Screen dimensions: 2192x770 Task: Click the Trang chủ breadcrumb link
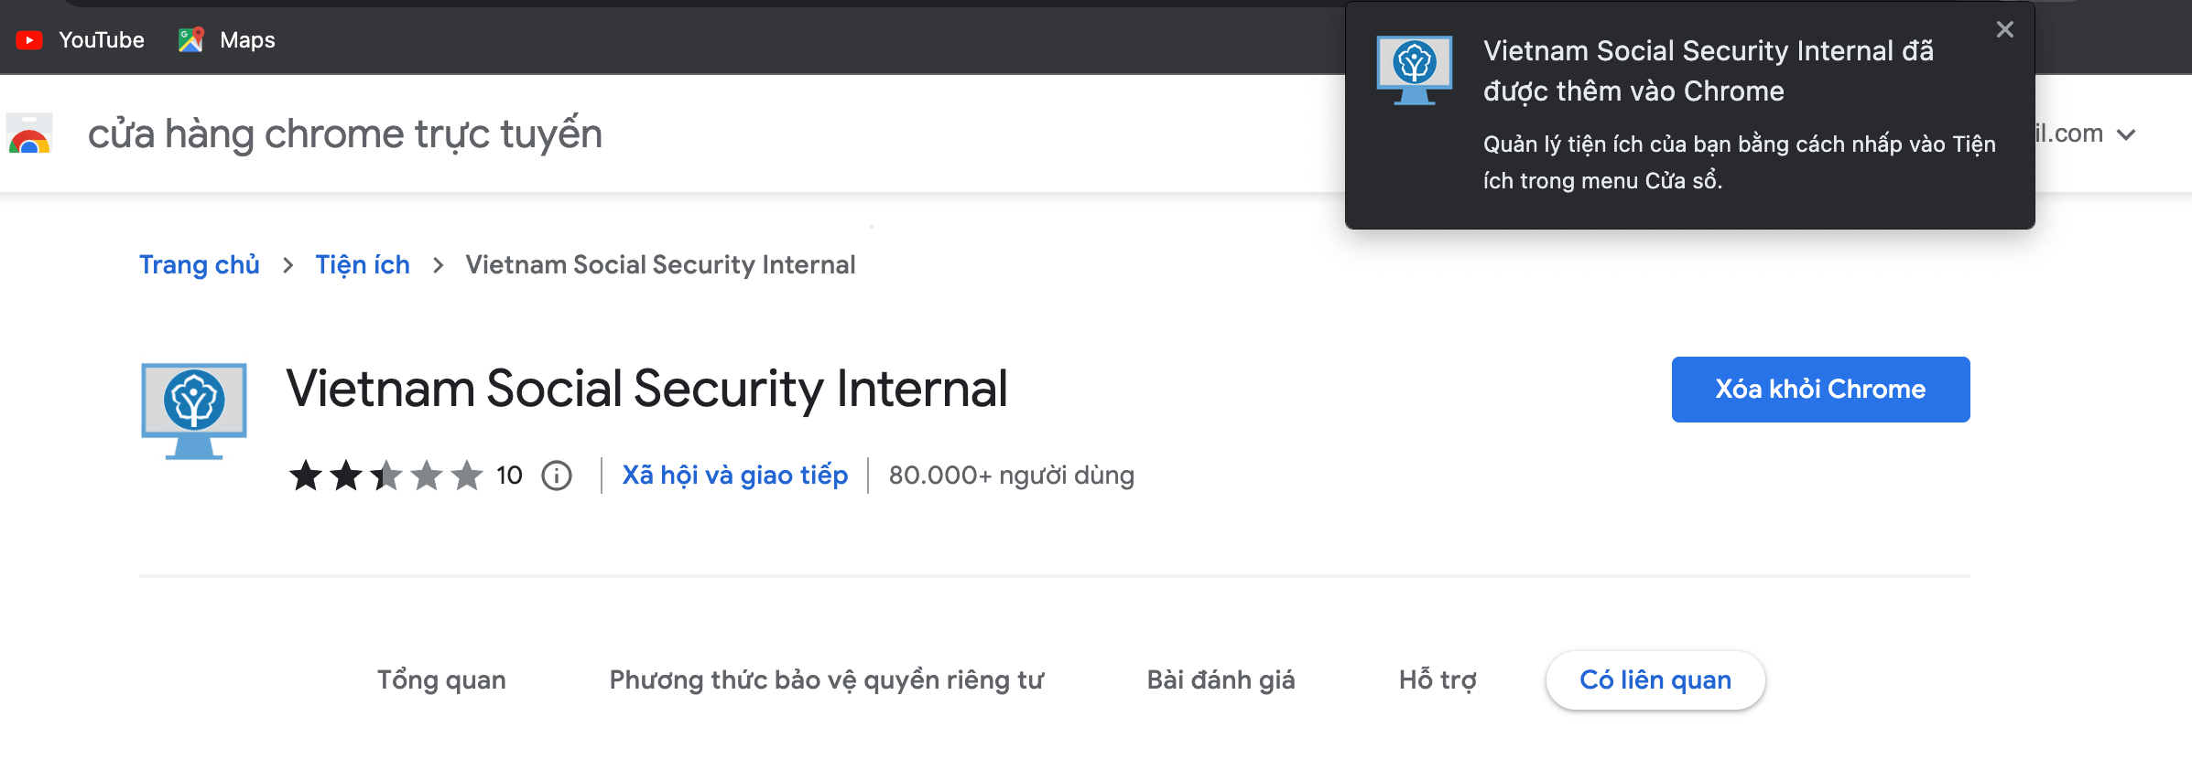click(199, 264)
